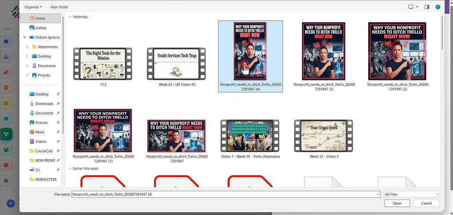Collapse the Didiere Ignacio tree node
Screen dimensions: 453x215
coord(25,37)
